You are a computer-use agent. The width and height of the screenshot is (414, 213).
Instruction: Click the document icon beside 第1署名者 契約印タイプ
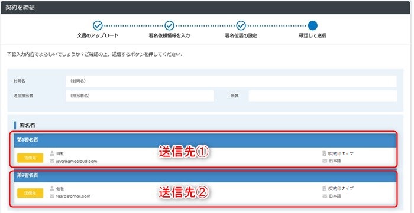[325, 153]
